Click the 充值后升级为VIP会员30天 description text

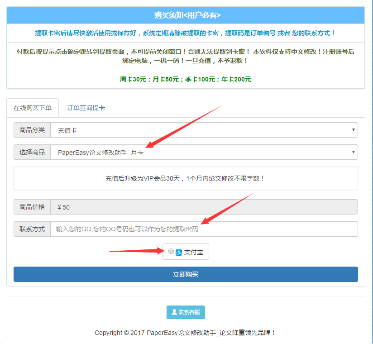pos(185,178)
